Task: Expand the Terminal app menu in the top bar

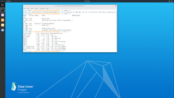Action: [8, 1]
